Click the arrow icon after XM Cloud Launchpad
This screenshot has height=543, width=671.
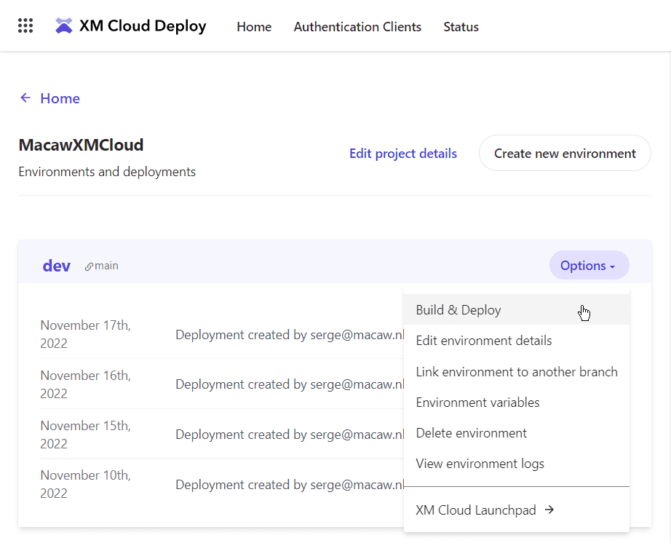[549, 510]
